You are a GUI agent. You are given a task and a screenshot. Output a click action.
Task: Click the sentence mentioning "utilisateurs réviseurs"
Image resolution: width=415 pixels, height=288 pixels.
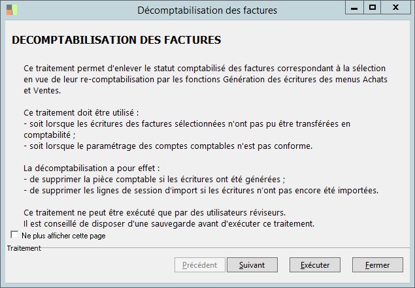163,213
